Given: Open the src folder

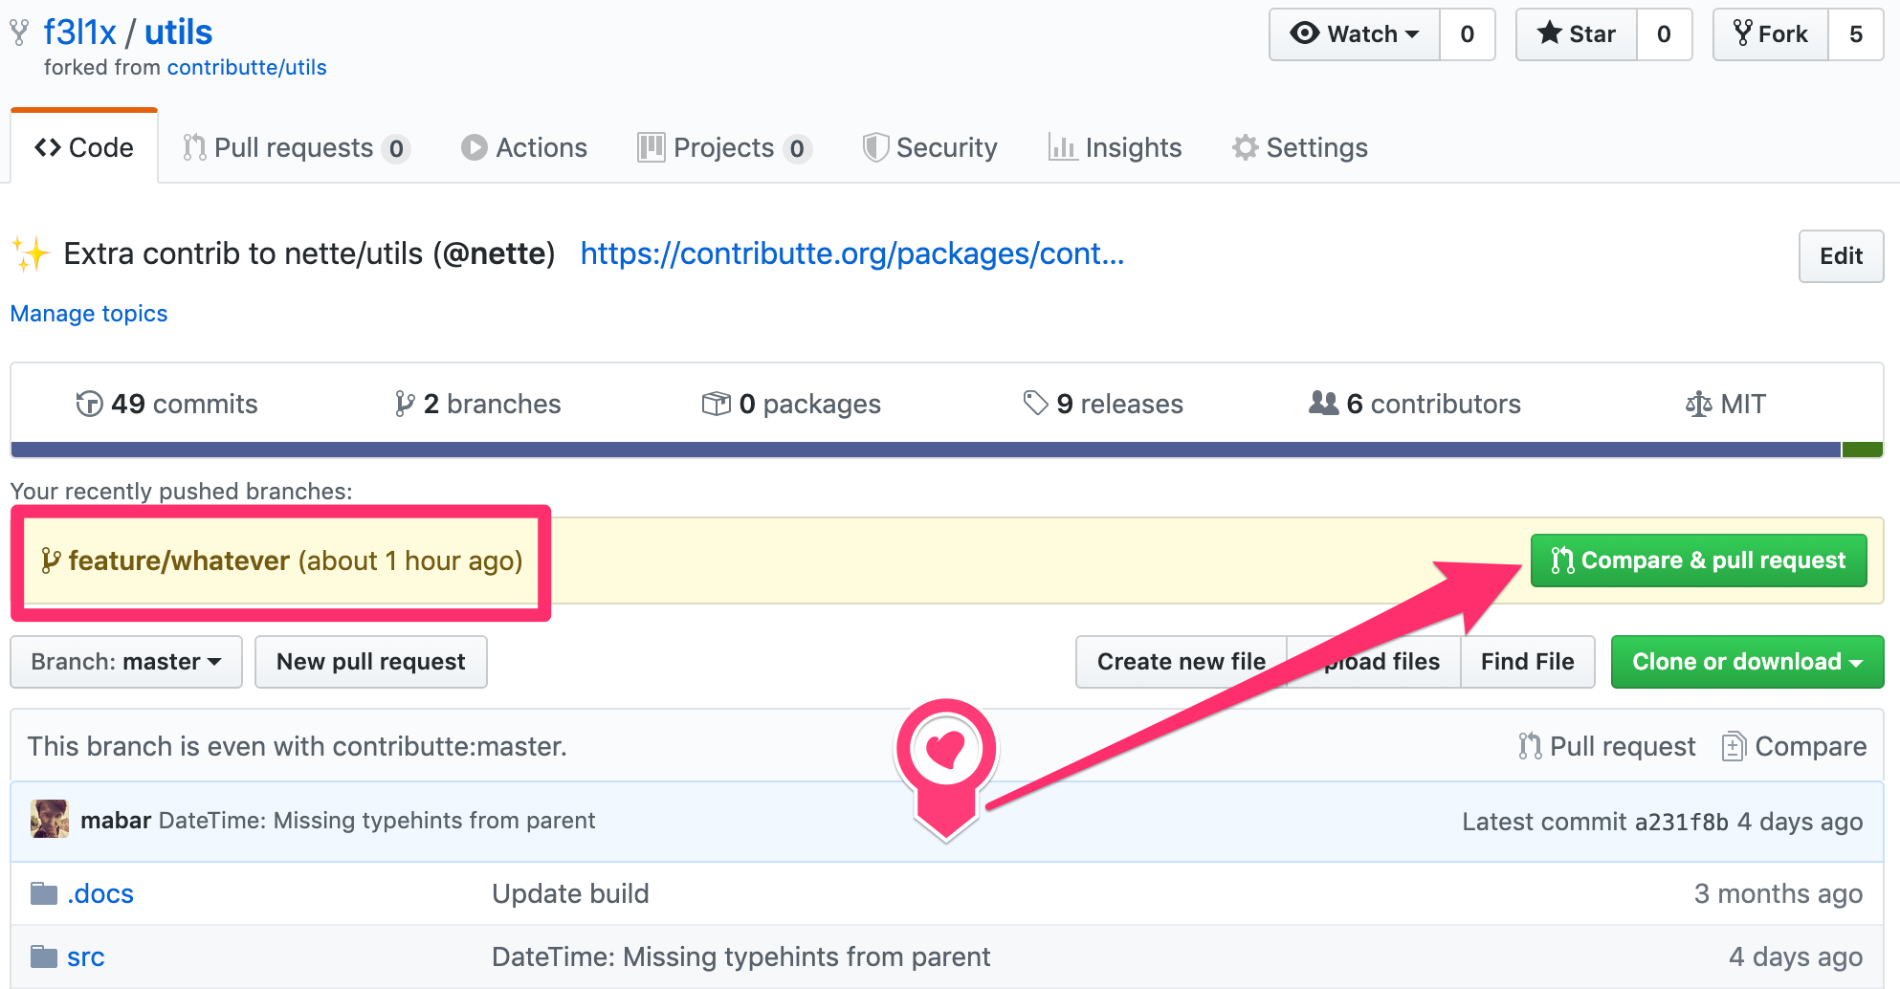Looking at the screenshot, I should point(85,957).
